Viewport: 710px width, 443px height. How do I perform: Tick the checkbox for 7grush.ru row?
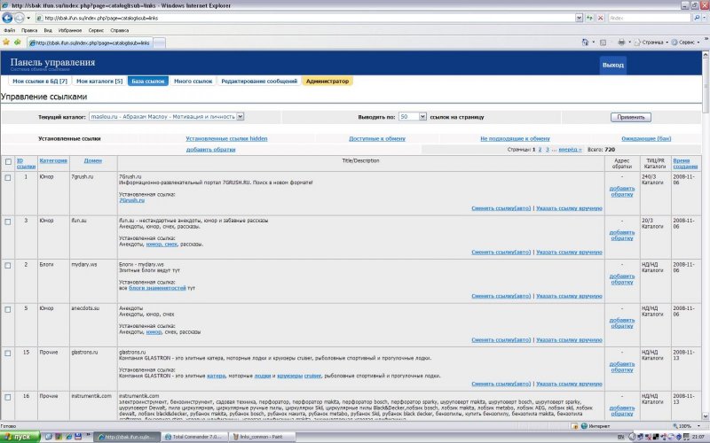point(8,177)
